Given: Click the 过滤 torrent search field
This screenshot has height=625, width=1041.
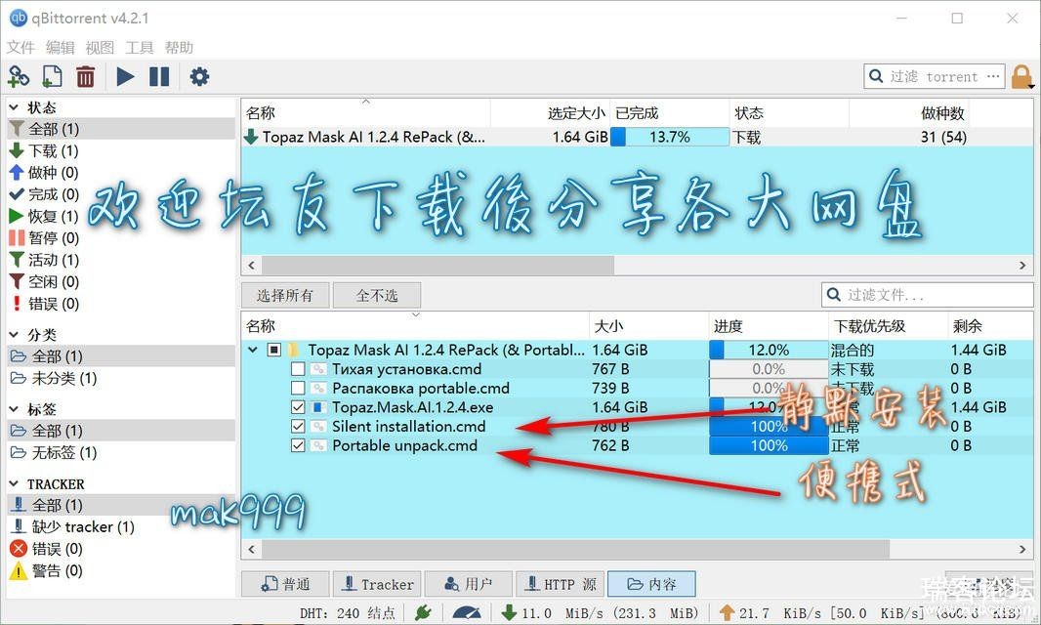Looking at the screenshot, I should pos(935,76).
